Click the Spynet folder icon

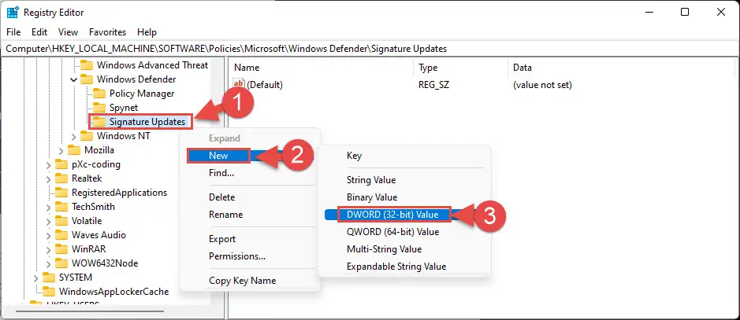click(x=99, y=108)
